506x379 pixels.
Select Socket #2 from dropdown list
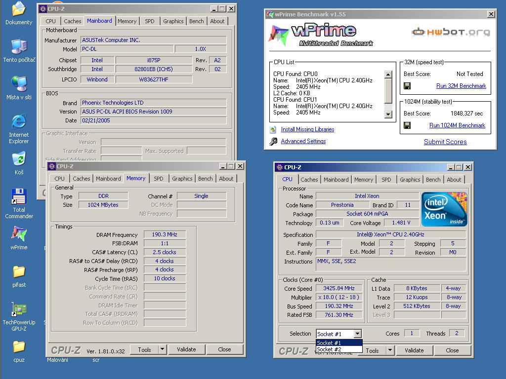tap(339, 349)
